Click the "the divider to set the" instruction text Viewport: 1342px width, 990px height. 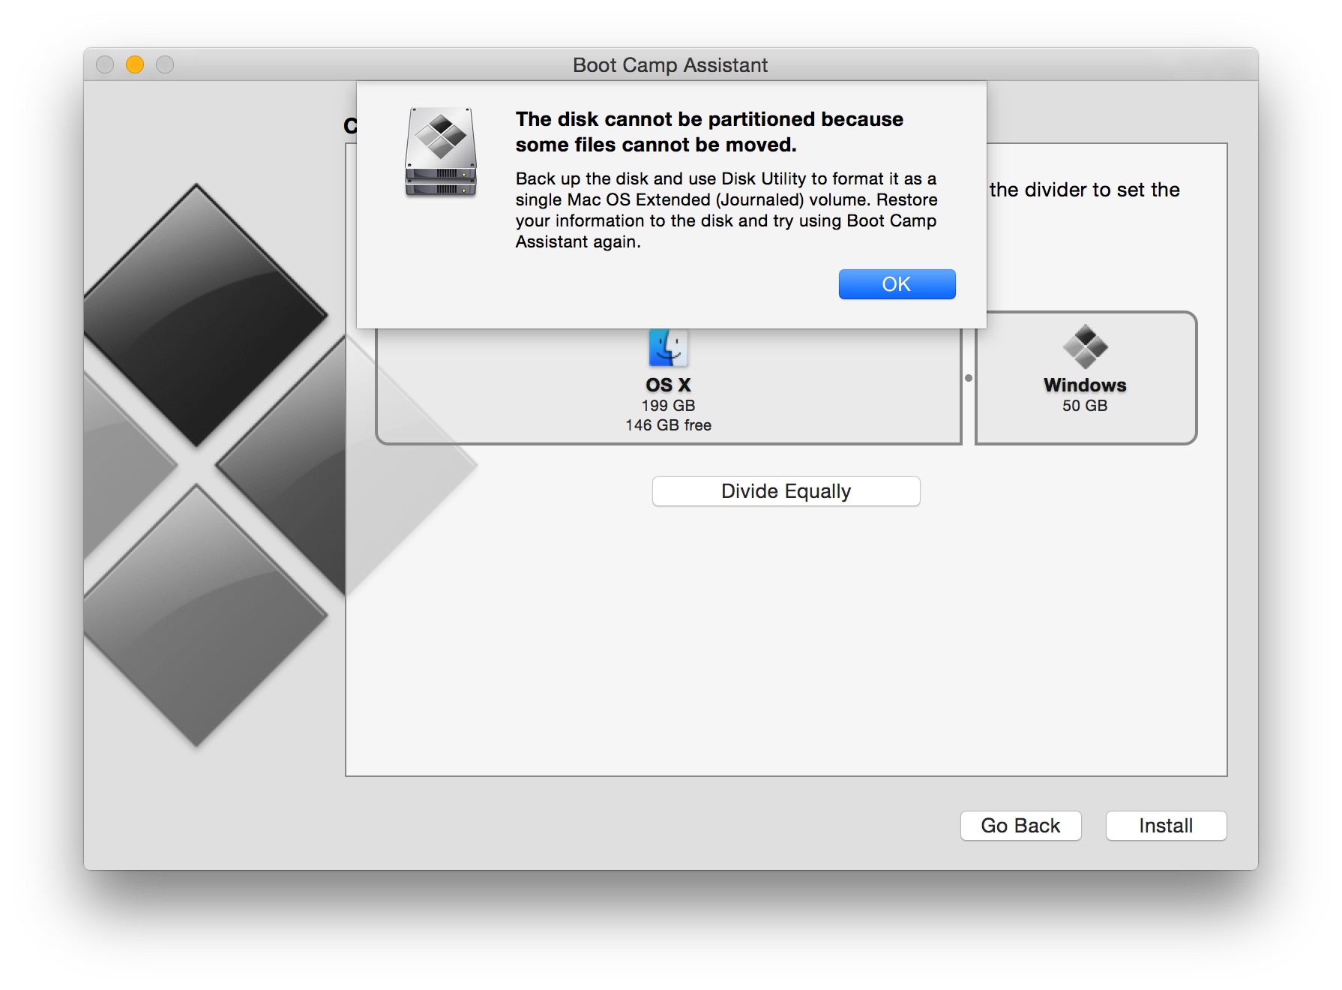pyautogui.click(x=1084, y=190)
